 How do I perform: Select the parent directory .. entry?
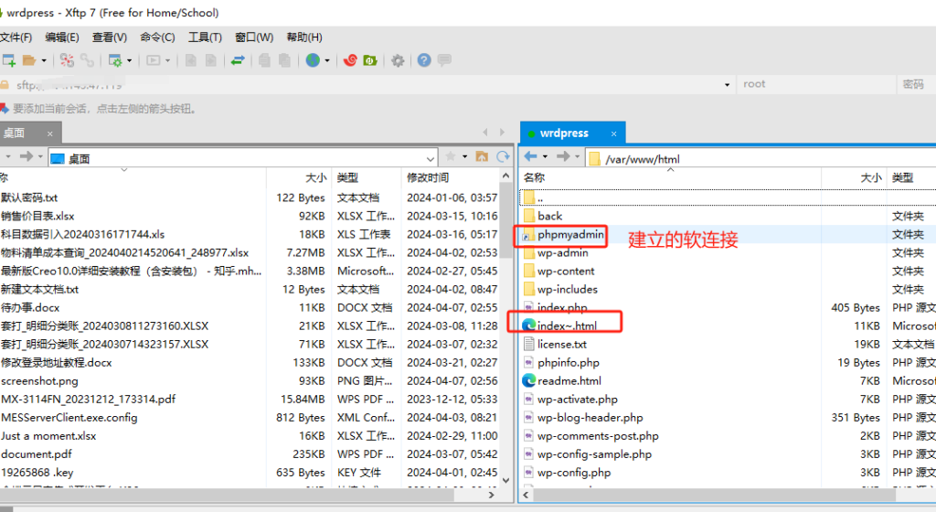coord(539,197)
